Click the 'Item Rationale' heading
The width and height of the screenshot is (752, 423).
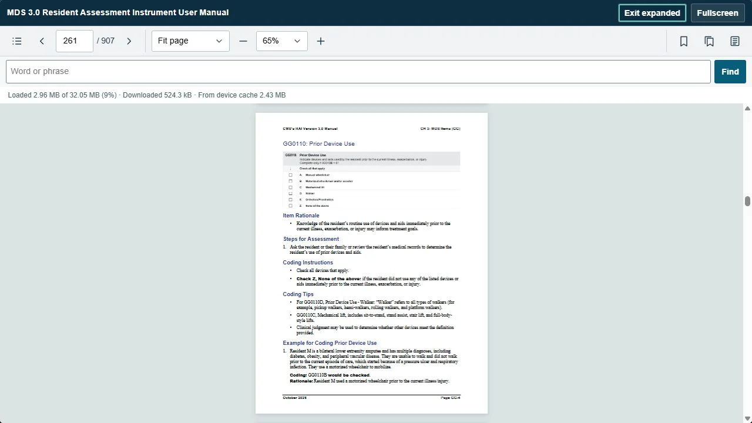point(301,216)
